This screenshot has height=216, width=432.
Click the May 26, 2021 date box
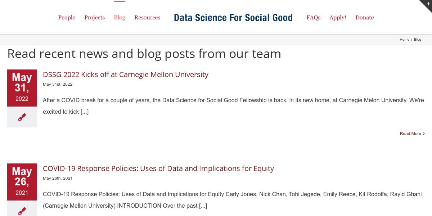tap(22, 182)
